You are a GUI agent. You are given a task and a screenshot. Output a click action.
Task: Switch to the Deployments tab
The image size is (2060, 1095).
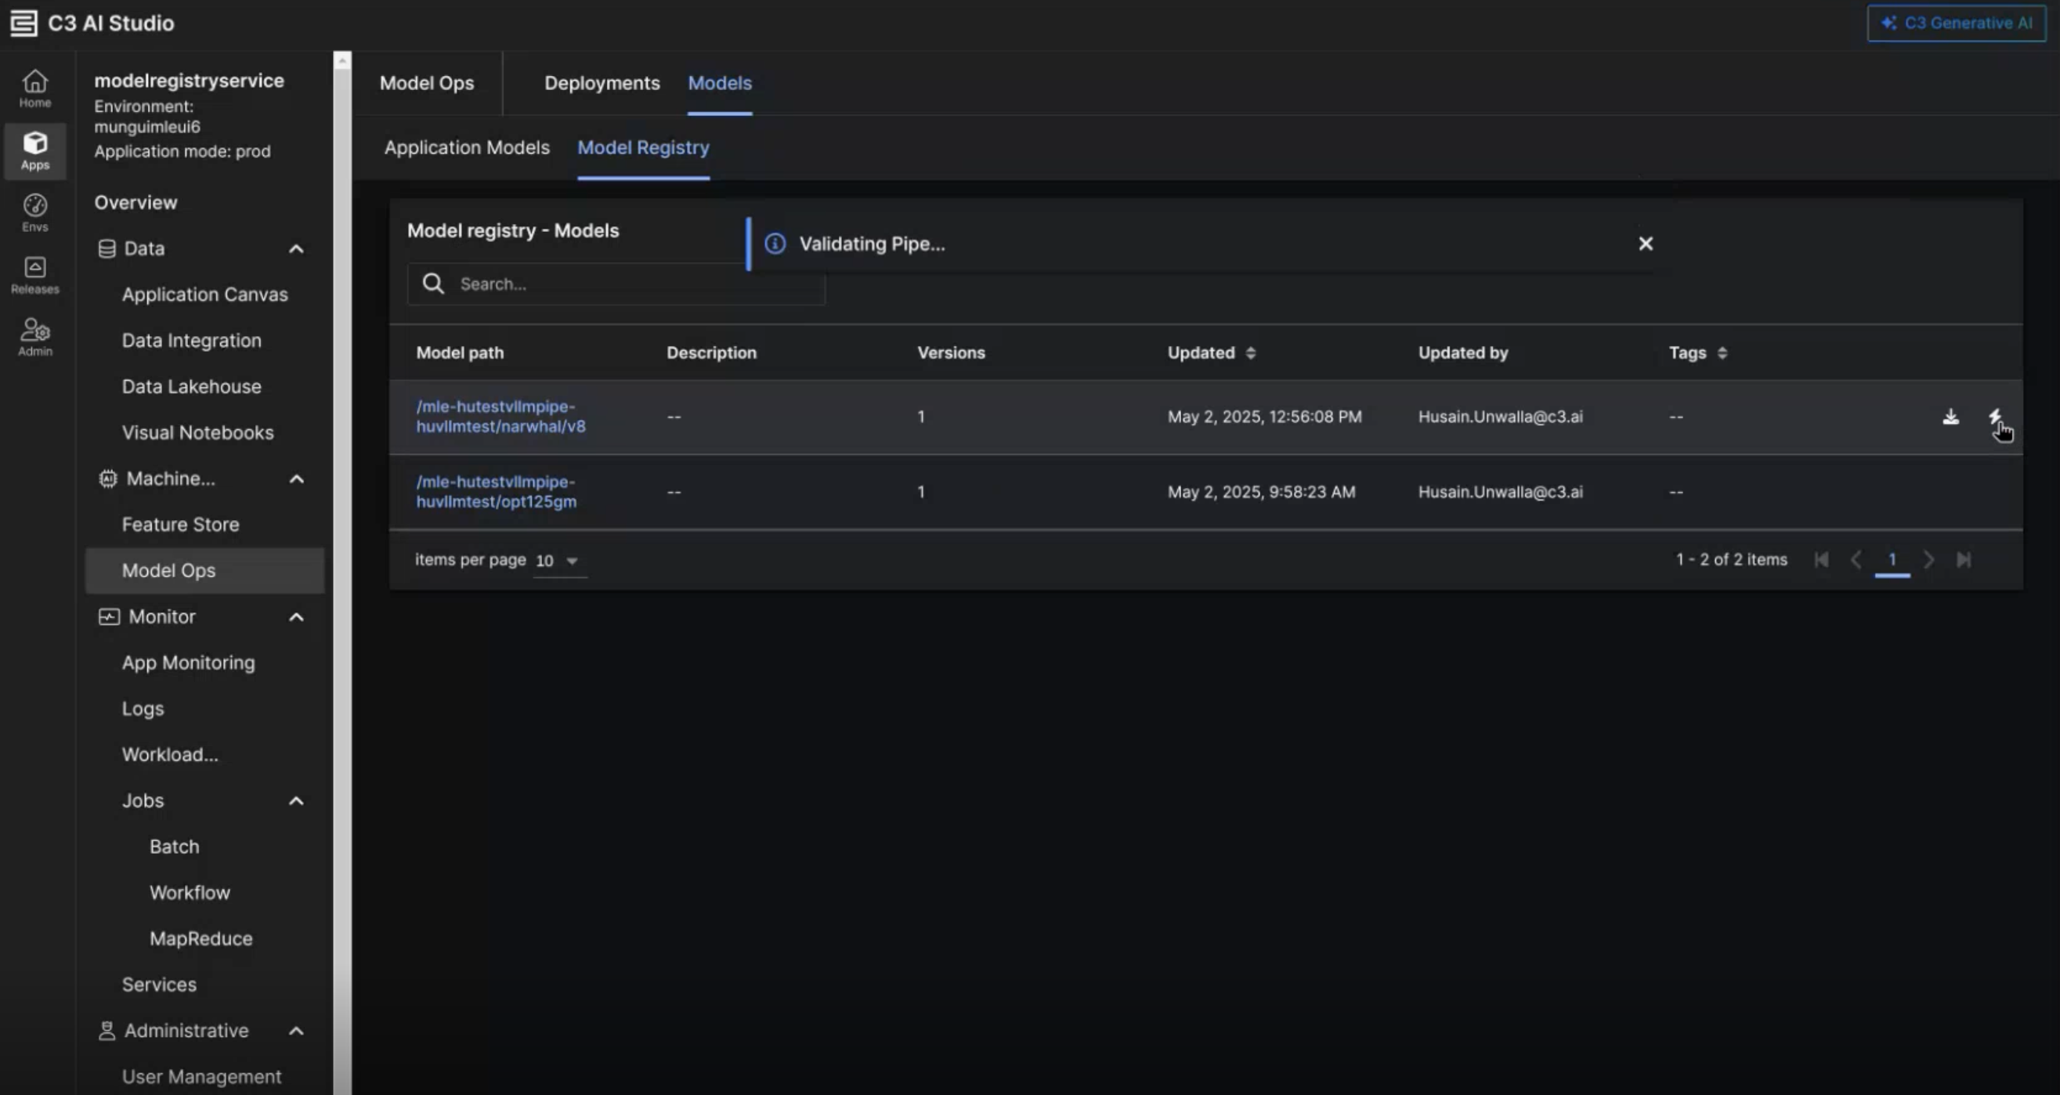coord(602,83)
